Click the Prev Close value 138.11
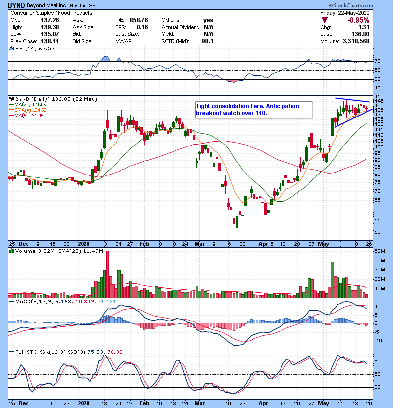The image size is (393, 408). (x=50, y=41)
